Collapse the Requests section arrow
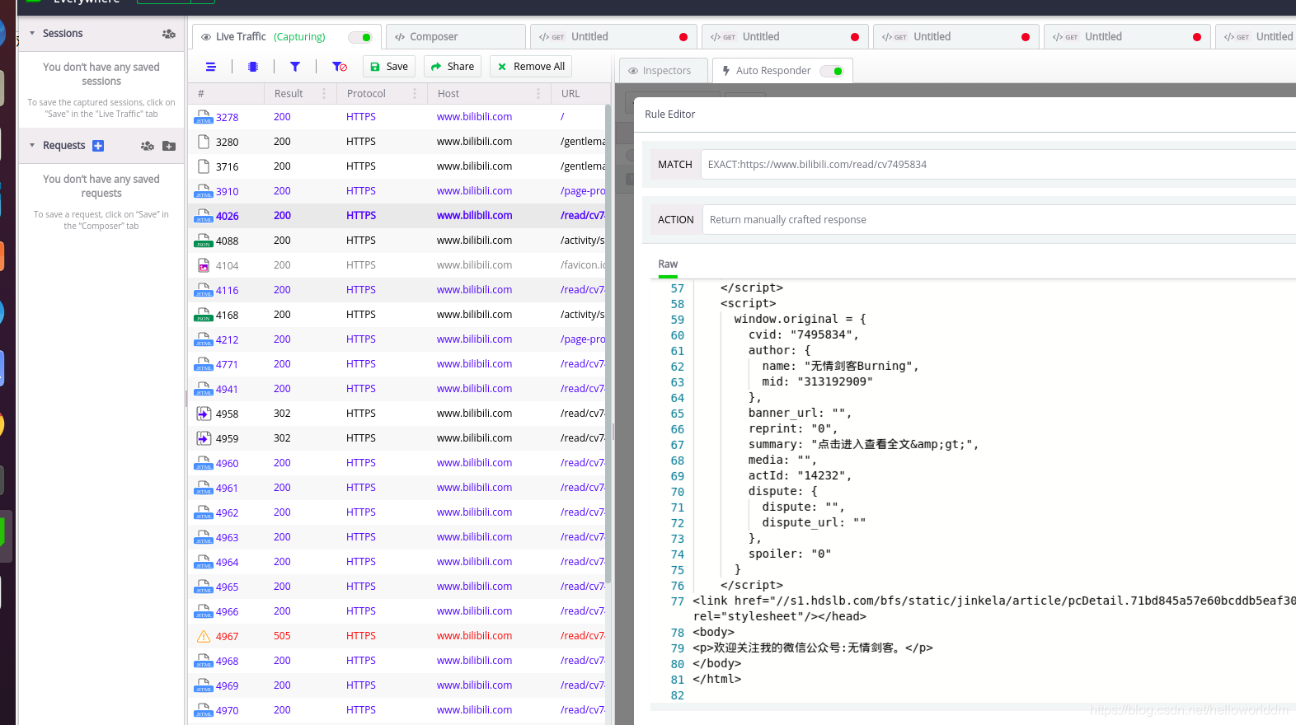 pos(32,146)
